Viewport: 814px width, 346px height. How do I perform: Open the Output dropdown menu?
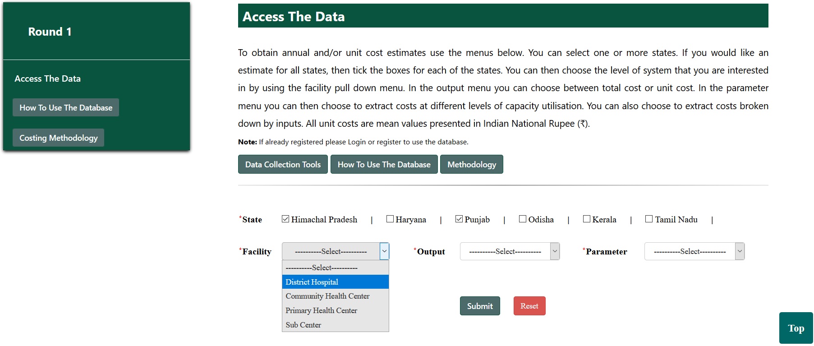[x=510, y=251]
